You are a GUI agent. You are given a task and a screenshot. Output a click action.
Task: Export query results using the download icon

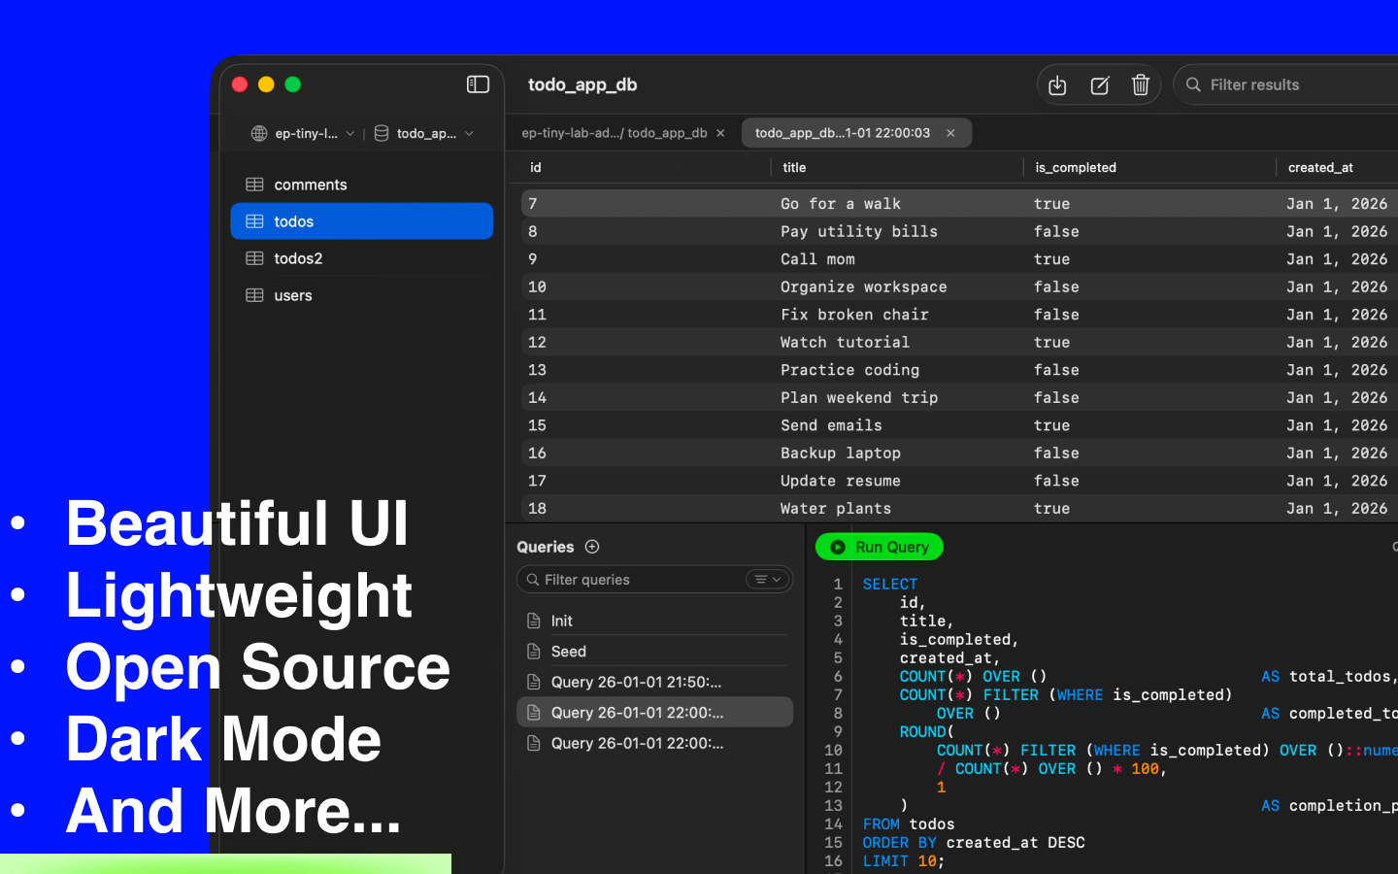point(1057,84)
